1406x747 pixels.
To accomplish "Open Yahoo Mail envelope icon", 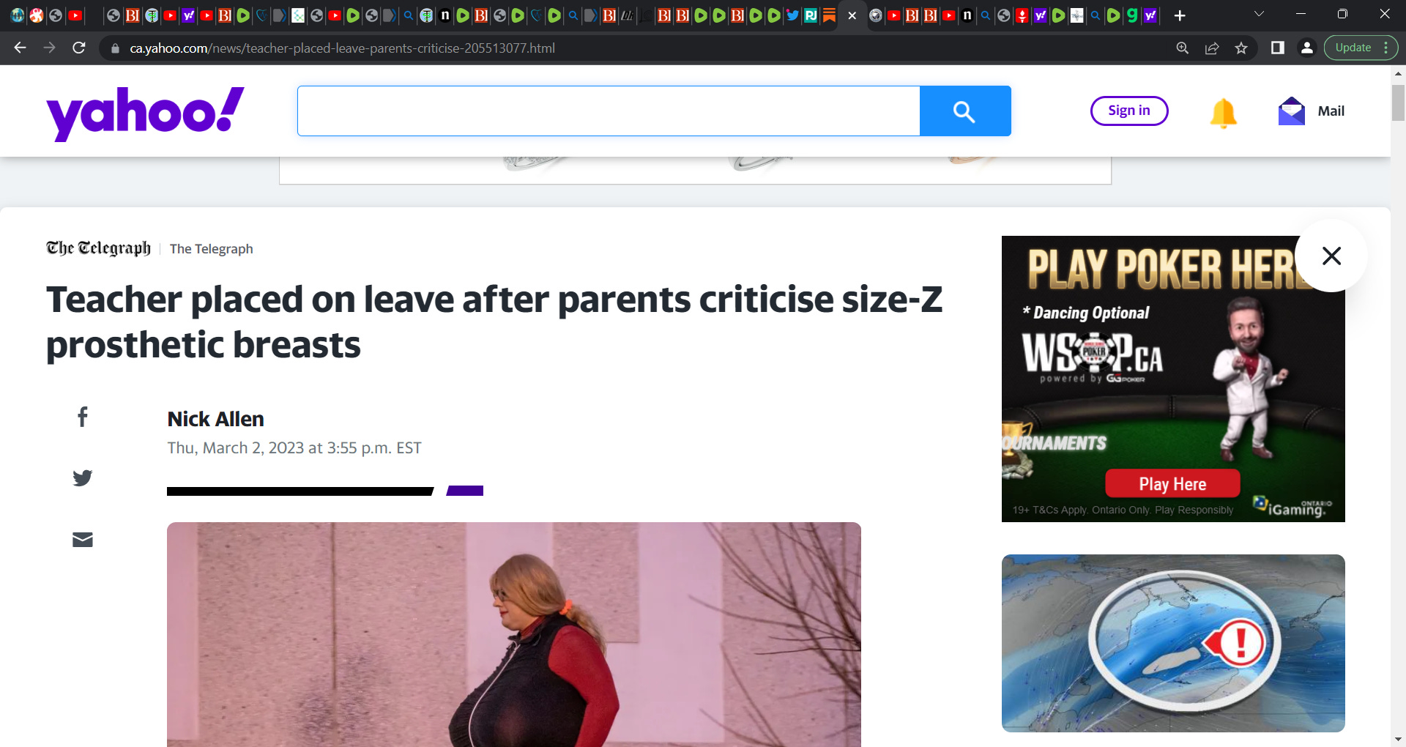I will (1292, 111).
